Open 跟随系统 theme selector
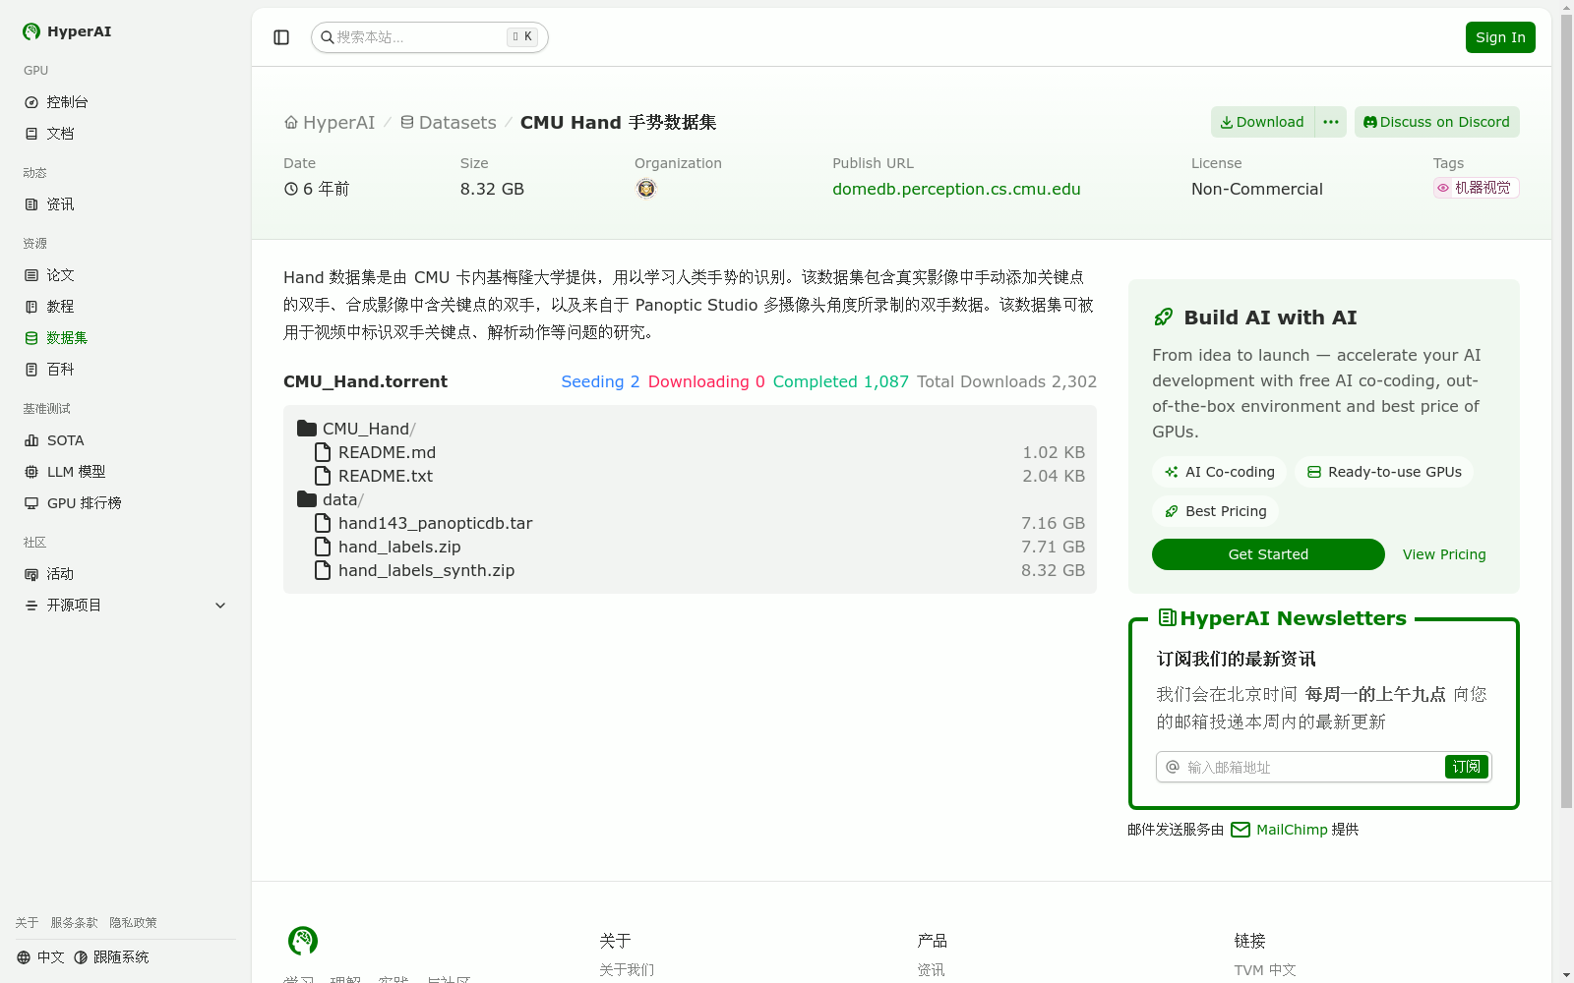 tap(111, 957)
